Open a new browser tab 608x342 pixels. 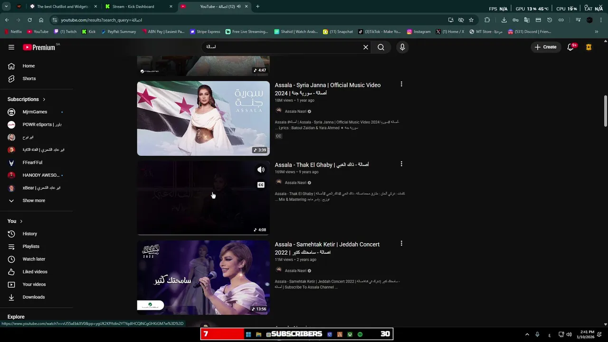click(x=257, y=7)
